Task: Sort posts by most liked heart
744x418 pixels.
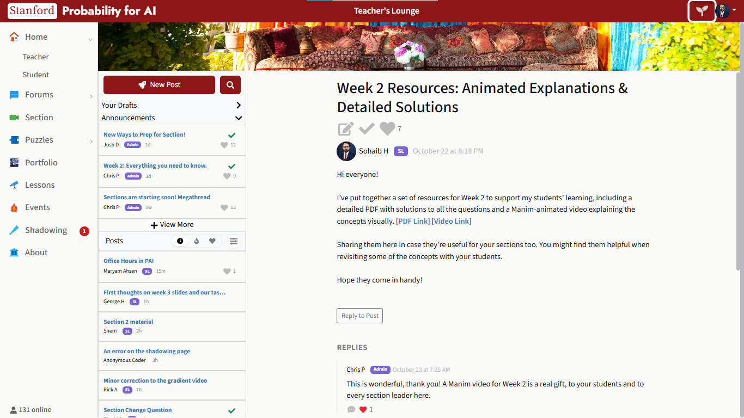Action: click(x=212, y=241)
